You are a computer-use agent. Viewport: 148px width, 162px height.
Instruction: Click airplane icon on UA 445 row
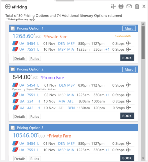pos(129,108)
